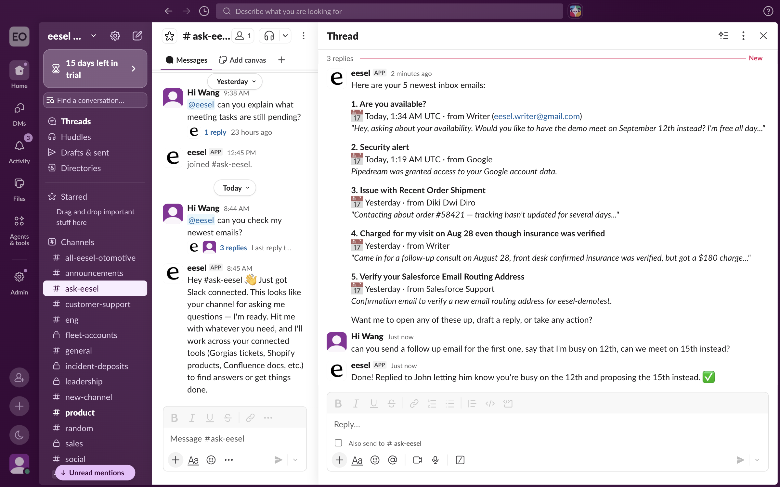Open send options arrow in channel composer
This screenshot has height=487, width=780.
click(295, 460)
